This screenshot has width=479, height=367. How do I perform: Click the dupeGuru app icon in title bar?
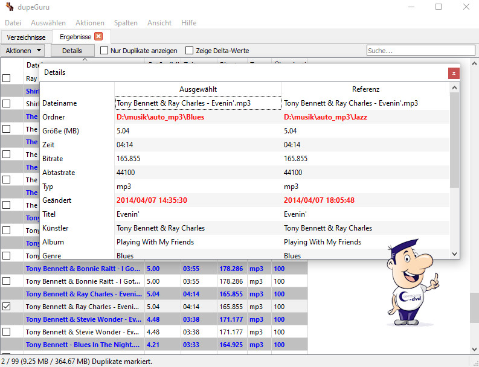click(x=9, y=7)
